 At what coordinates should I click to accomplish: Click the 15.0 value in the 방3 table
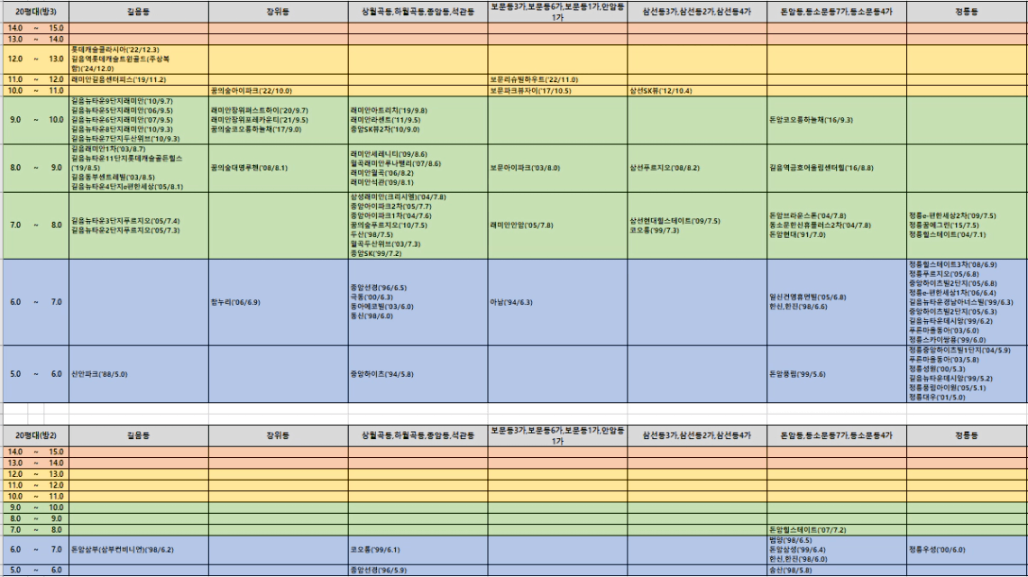pos(57,28)
